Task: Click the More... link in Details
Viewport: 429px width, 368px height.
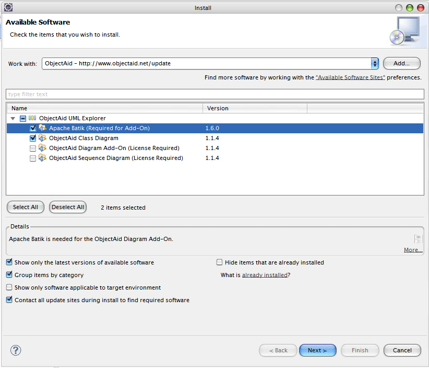Action: [413, 250]
